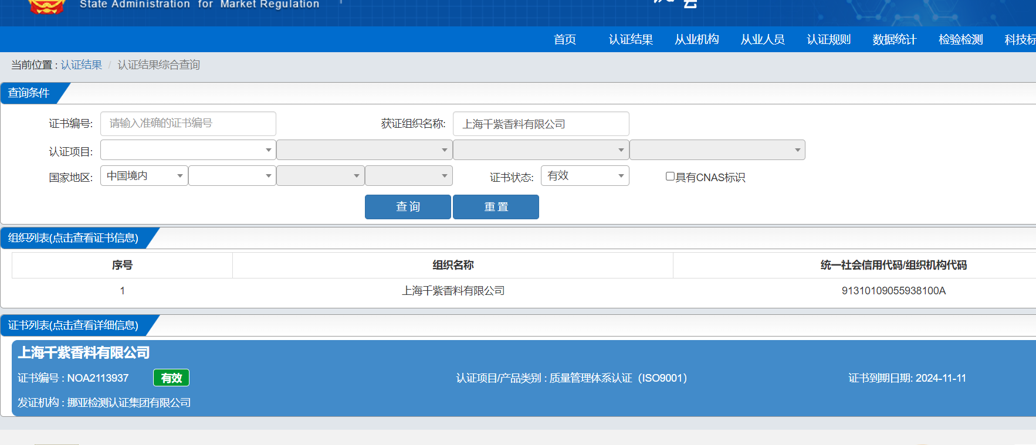This screenshot has width=1036, height=445.
Task: Click issuer 挪亚检测认证集团有限公司
Action: pos(129,403)
